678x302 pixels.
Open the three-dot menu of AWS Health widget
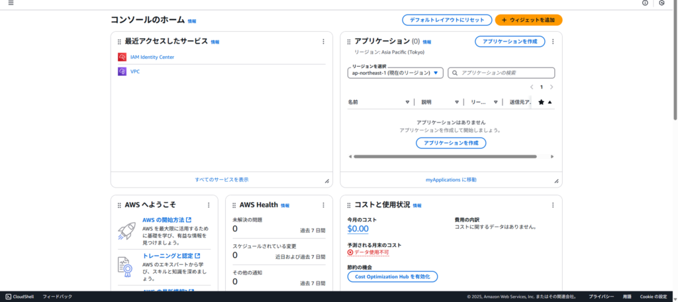(x=323, y=205)
